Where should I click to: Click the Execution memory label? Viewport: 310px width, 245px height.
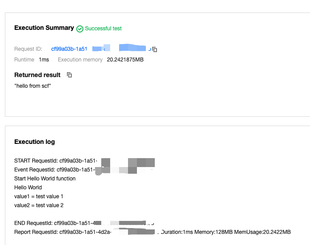[80, 60]
